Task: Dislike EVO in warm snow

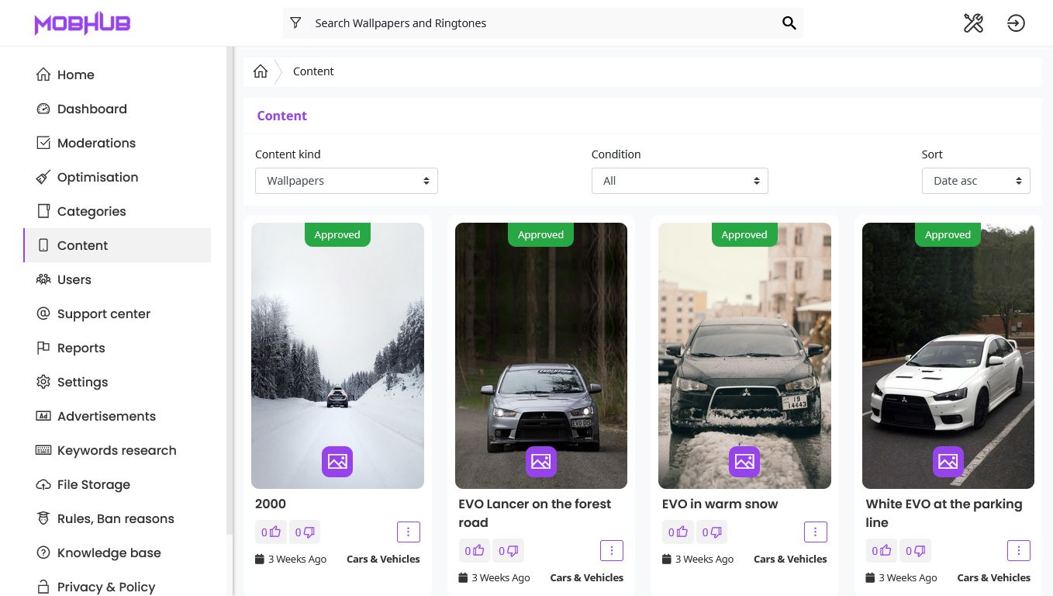Action: pyautogui.click(x=712, y=532)
